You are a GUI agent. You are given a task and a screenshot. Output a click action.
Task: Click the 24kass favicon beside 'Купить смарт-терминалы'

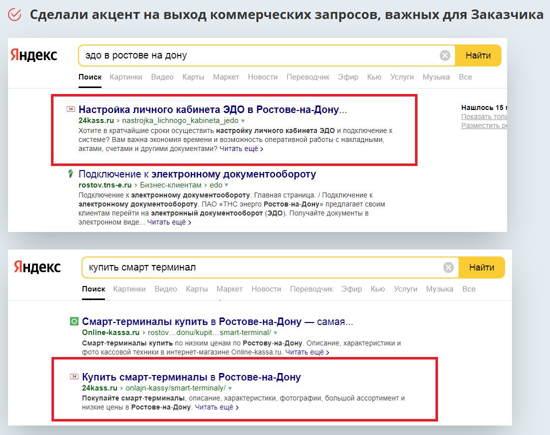(74, 377)
